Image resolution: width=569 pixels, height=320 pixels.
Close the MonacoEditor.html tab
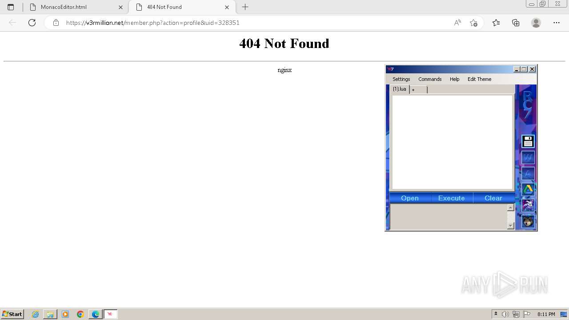coord(120,7)
